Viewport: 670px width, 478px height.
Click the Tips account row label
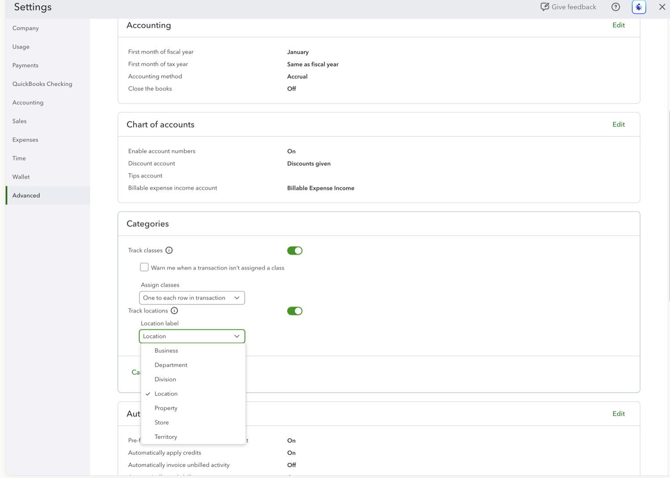coord(145,176)
